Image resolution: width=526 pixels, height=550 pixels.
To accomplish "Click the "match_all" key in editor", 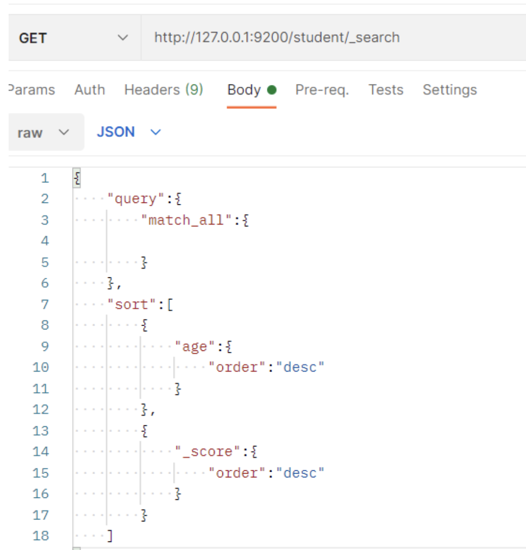I will [x=186, y=220].
